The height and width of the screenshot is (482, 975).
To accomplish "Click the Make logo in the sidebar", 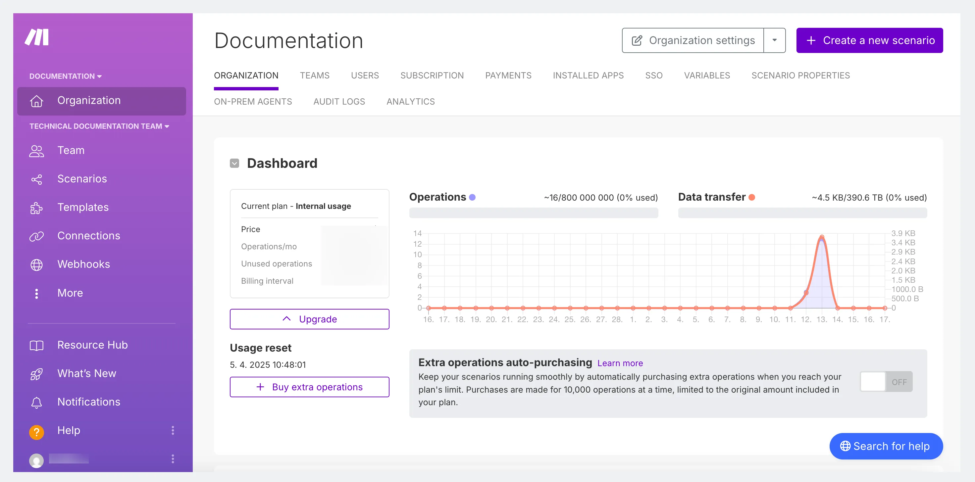I will click(x=37, y=37).
